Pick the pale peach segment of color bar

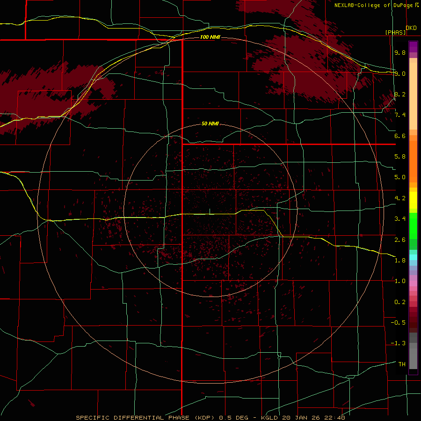coord(413,96)
